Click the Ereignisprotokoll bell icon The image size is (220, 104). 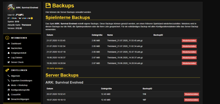click(x=9, y=53)
